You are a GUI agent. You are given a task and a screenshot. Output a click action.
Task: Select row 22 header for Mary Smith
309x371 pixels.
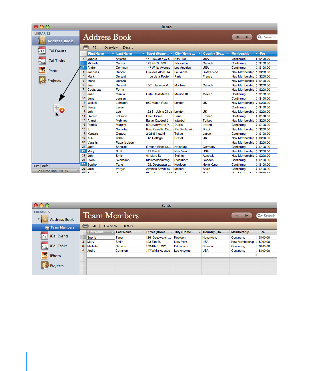pyautogui.click(x=83, y=151)
